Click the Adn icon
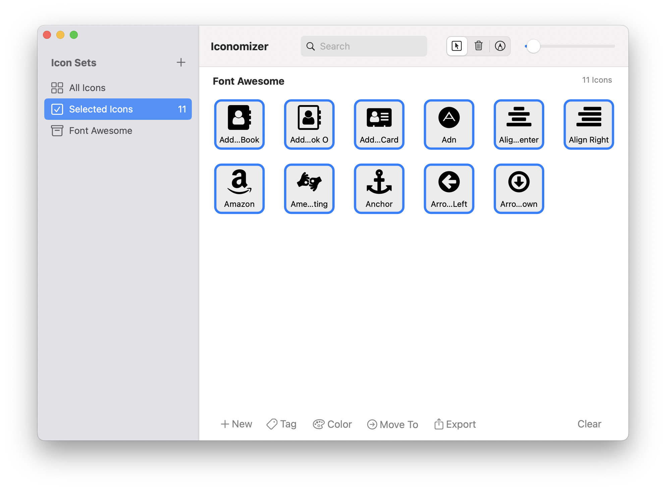Screen dimensions: 666x490 coord(449,124)
